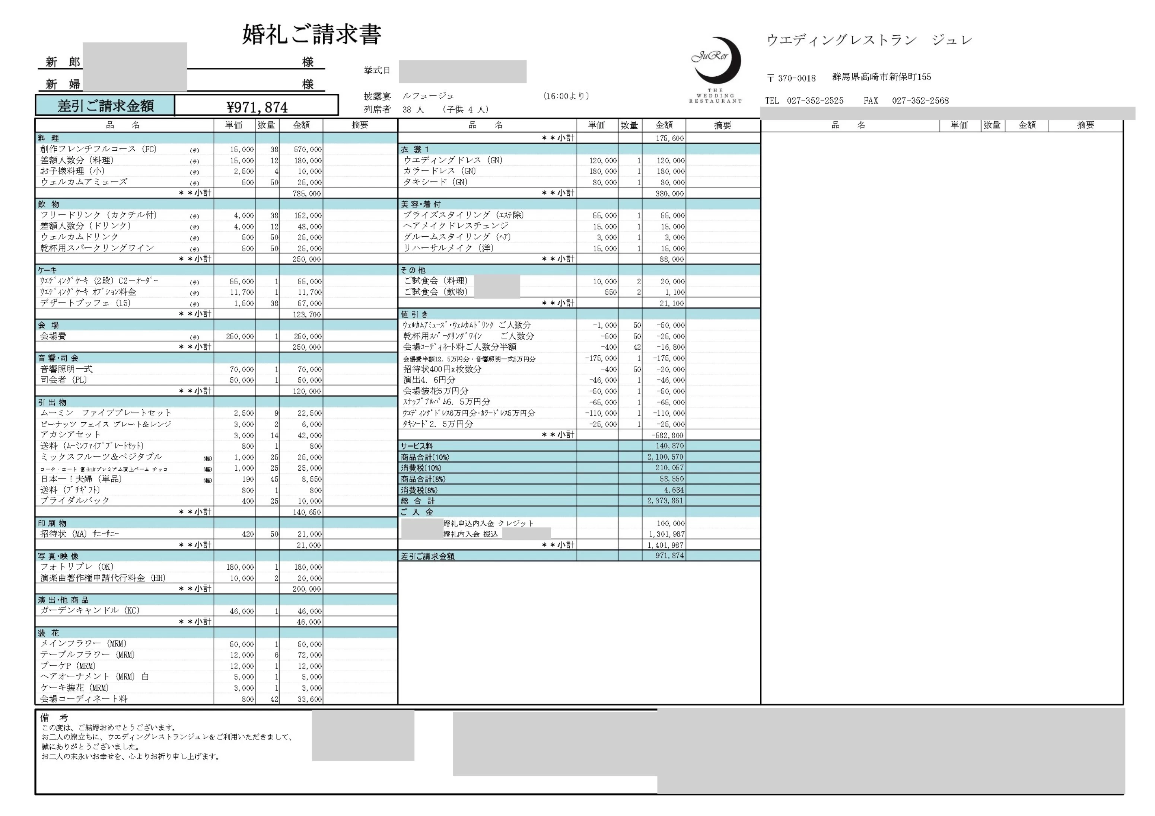Select the top amount ¥971,874

click(x=257, y=107)
